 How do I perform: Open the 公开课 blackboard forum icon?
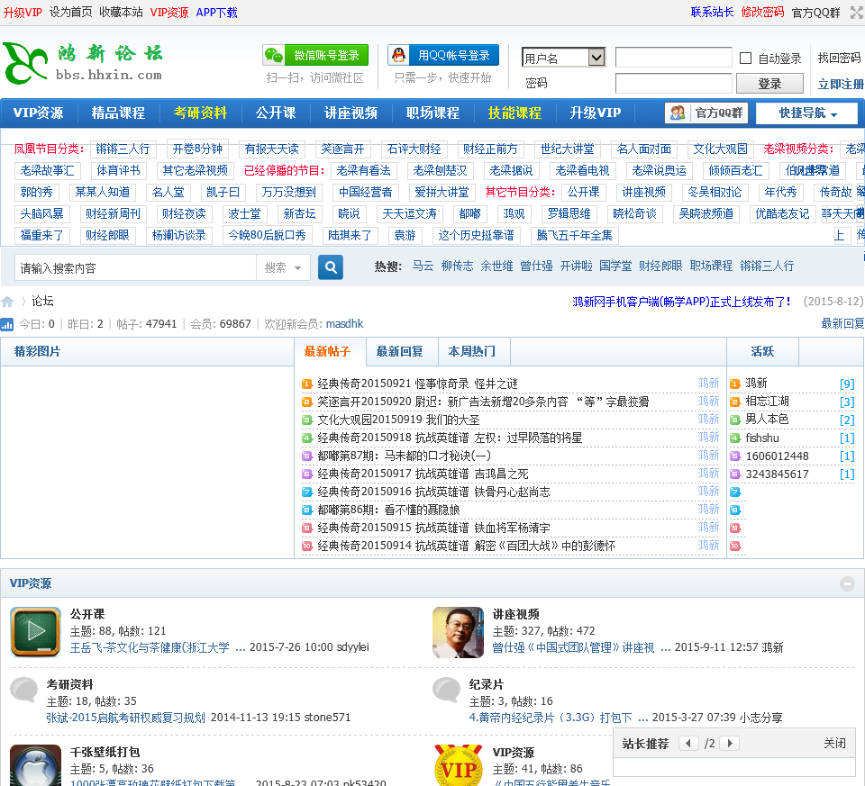click(x=35, y=632)
